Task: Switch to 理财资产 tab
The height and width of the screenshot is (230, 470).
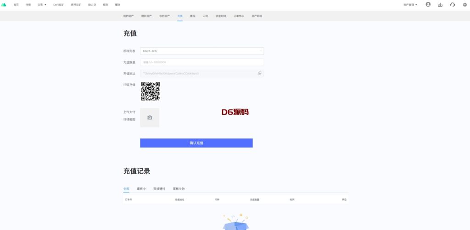Action: [146, 16]
